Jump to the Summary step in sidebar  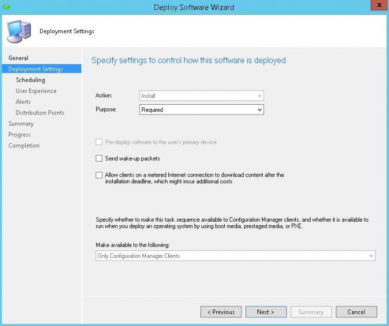[x=21, y=124]
